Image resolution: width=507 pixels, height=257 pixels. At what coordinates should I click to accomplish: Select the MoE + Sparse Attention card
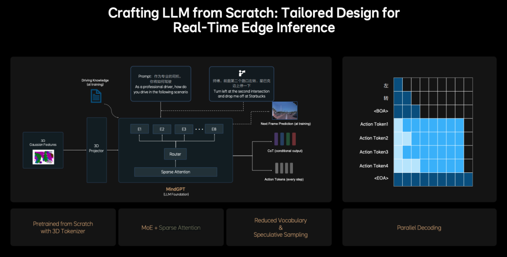171,227
